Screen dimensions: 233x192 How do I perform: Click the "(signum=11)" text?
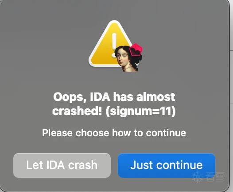pyautogui.click(x=140, y=111)
